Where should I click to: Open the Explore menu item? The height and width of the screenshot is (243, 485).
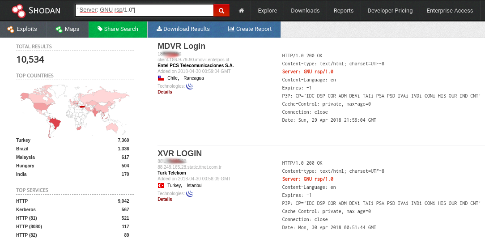click(x=268, y=11)
